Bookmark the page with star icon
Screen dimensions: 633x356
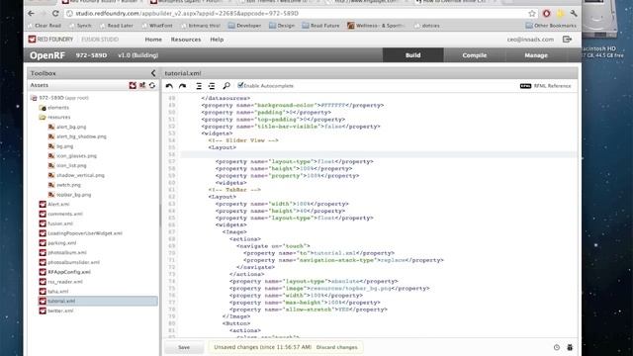[x=532, y=14]
